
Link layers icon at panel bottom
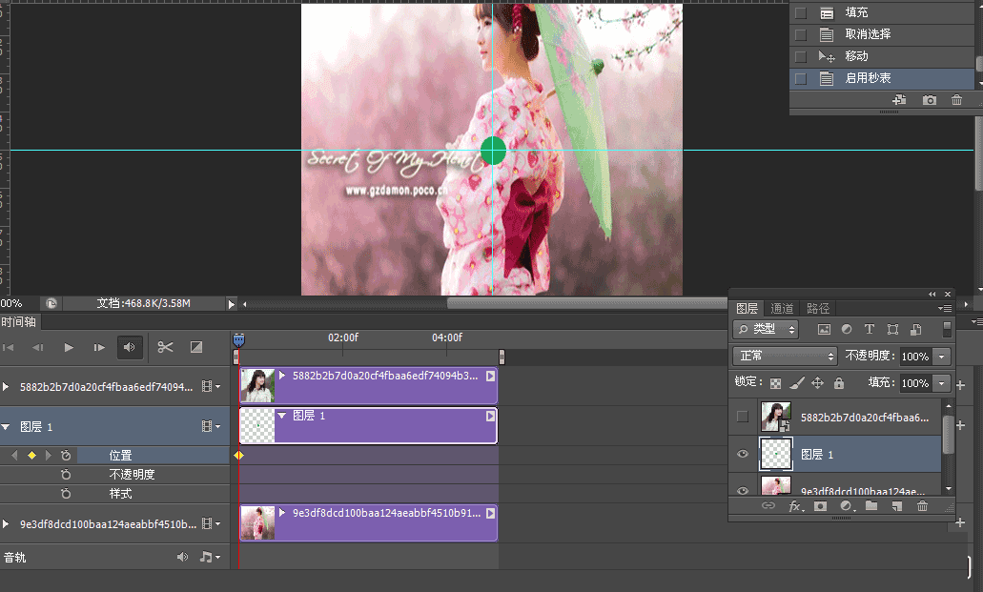(x=768, y=506)
